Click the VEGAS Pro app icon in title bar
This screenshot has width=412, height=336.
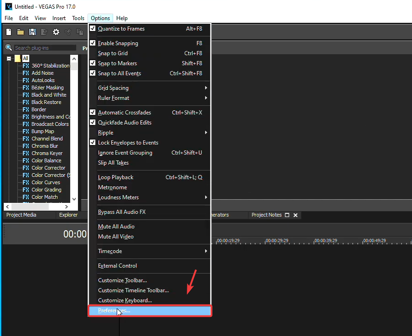(9, 6)
